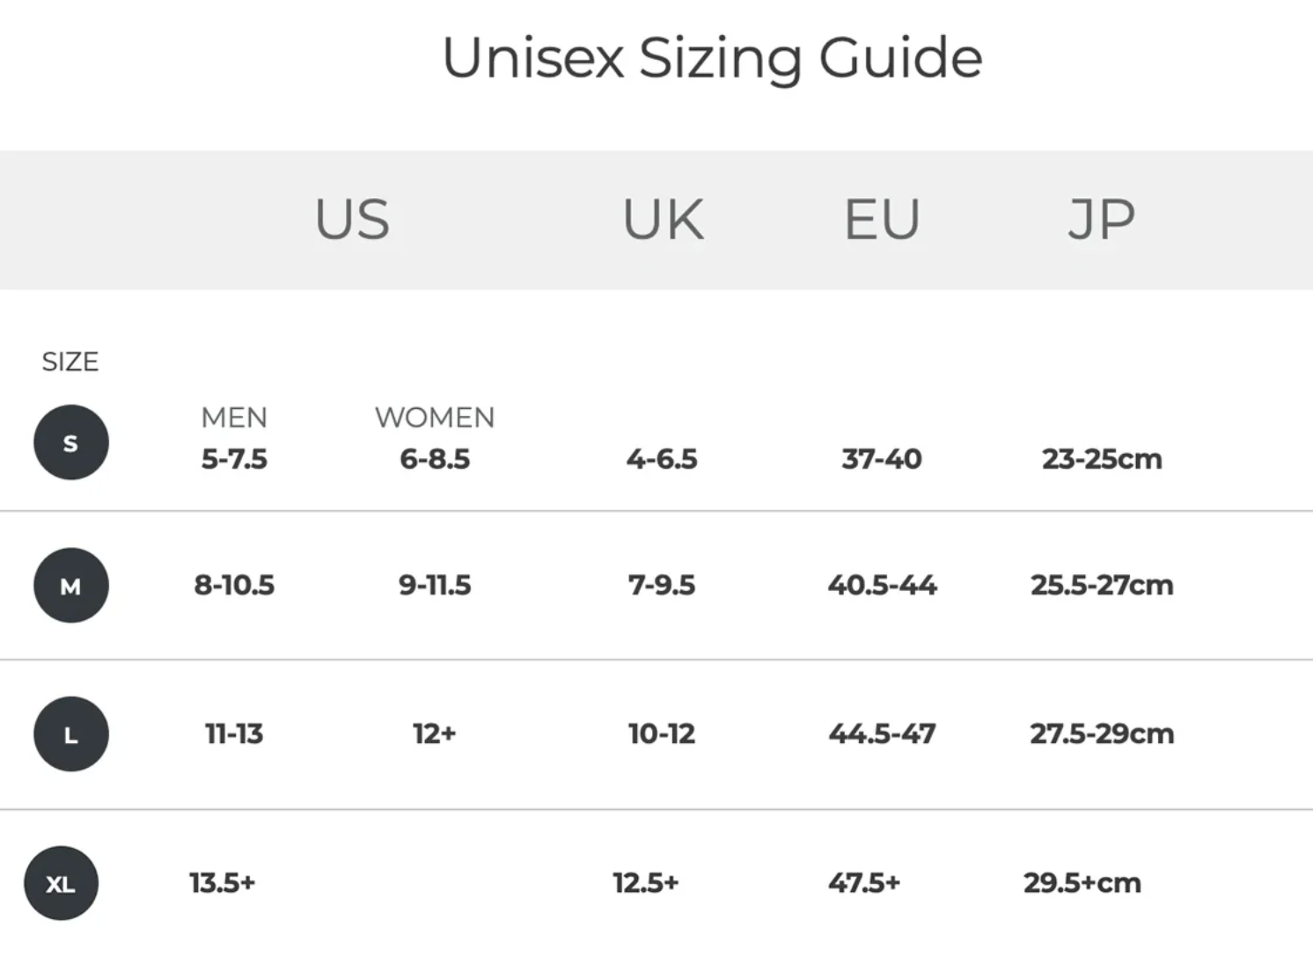Image resolution: width=1313 pixels, height=964 pixels.
Task: Click the S size circle icon
Action: (71, 442)
